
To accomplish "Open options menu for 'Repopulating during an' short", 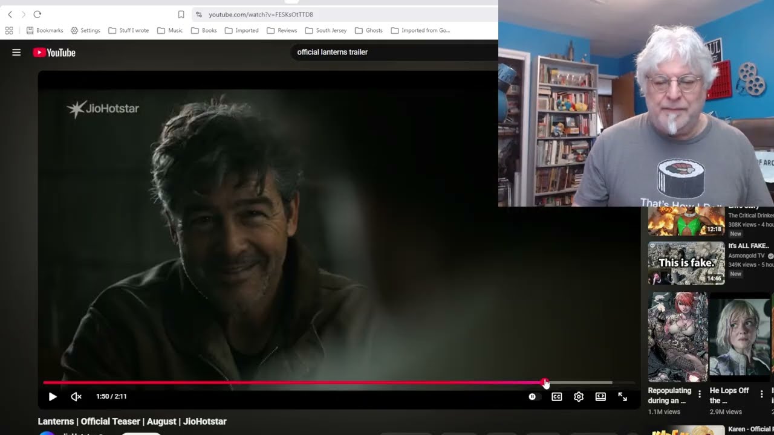I will [700, 394].
